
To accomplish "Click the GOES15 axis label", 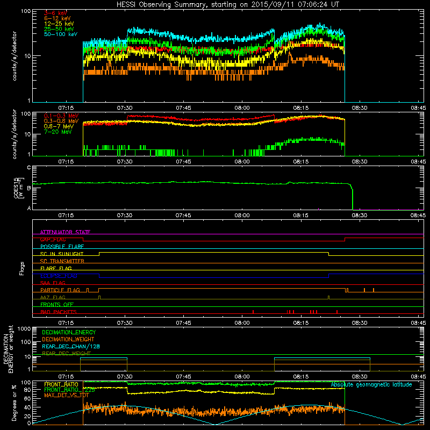I will point(19,188).
